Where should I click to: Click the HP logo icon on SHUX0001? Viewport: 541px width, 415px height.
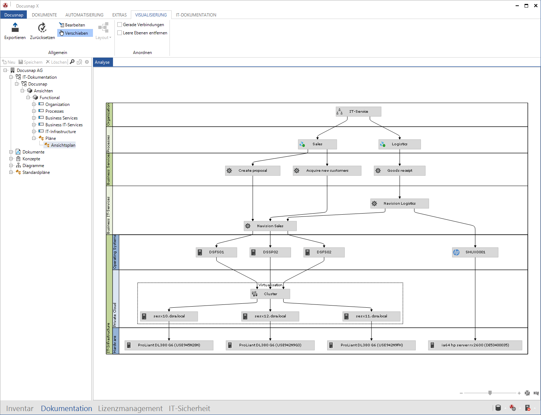[456, 252]
